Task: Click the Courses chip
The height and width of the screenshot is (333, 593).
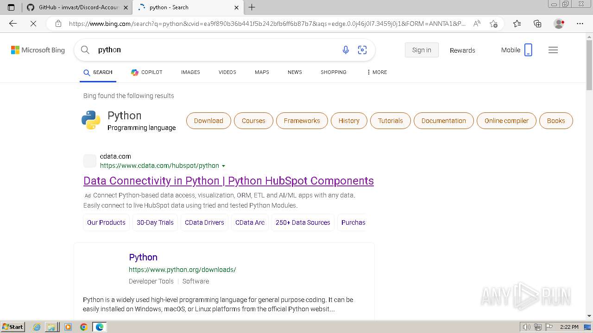Action: pos(253,121)
